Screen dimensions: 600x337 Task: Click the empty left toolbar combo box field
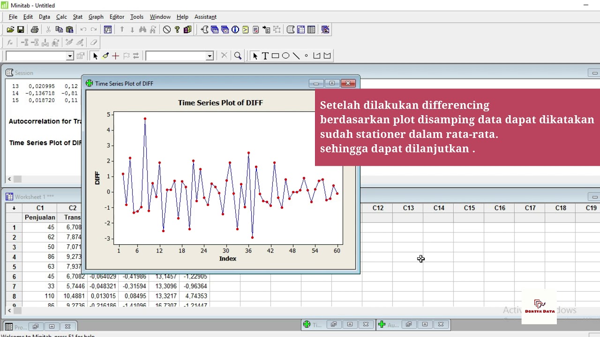pyautogui.click(x=36, y=56)
